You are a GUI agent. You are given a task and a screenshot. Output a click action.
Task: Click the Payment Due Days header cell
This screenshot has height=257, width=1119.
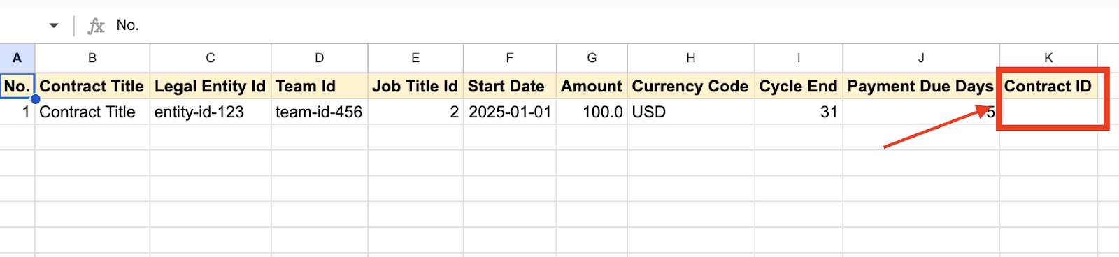point(921,86)
